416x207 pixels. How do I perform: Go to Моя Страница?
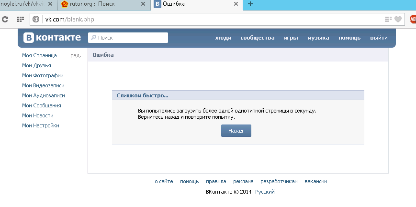click(x=39, y=55)
